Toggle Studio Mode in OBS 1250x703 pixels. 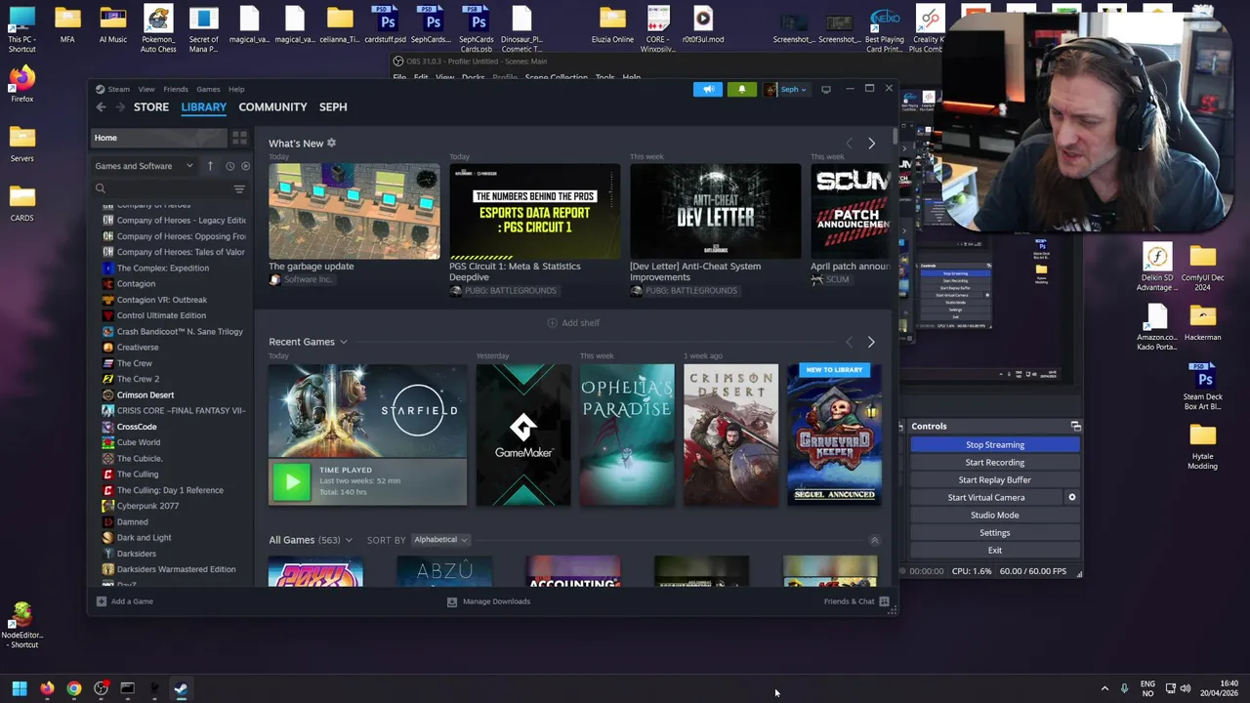pyautogui.click(x=995, y=516)
